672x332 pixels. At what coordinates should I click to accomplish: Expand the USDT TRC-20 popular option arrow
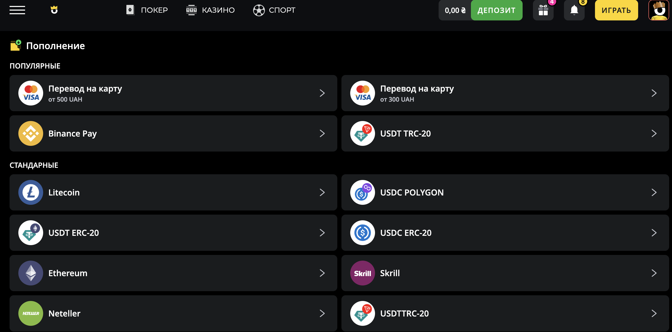pyautogui.click(x=654, y=133)
